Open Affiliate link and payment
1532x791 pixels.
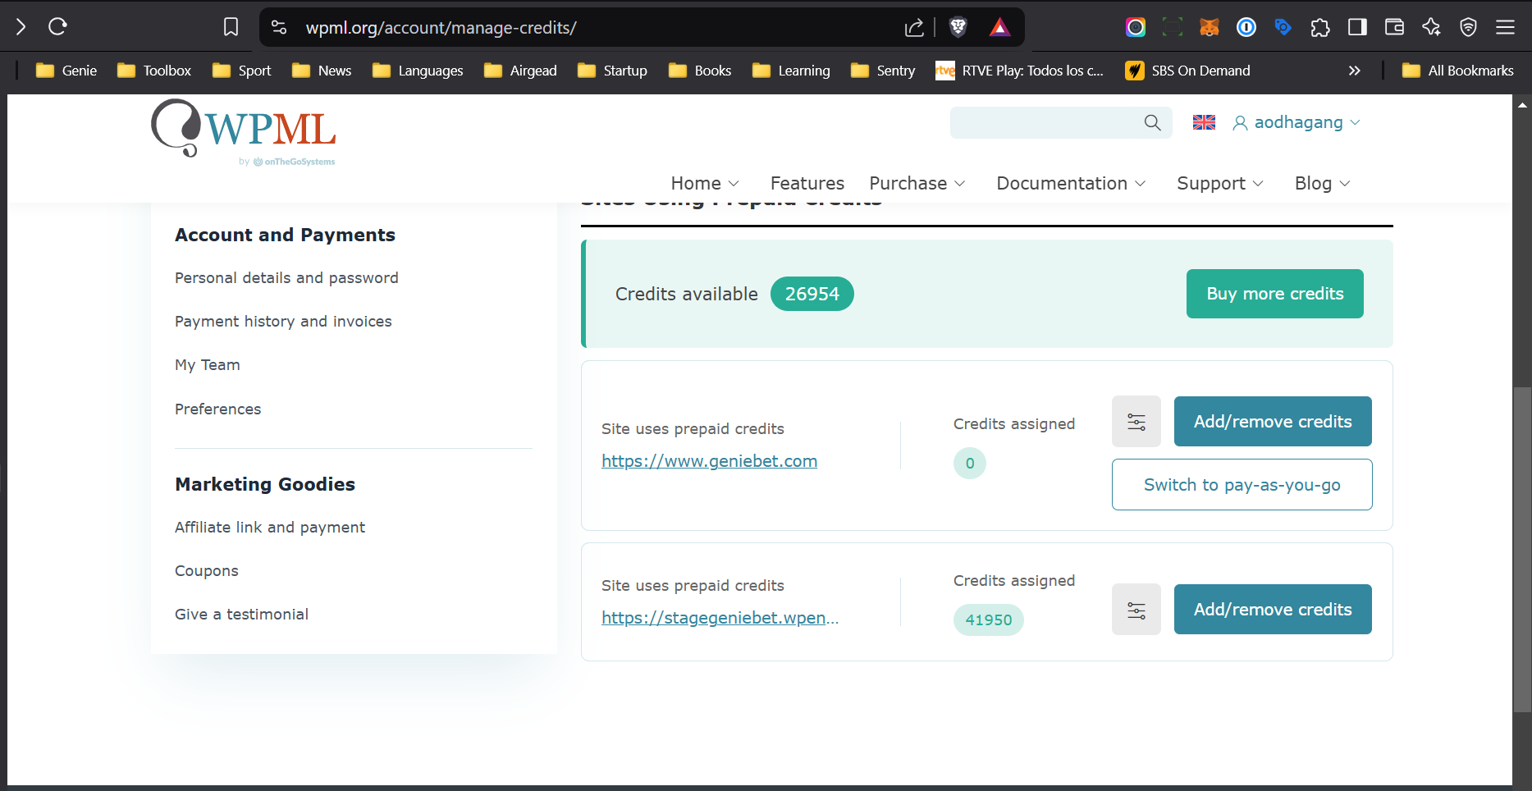270,528
